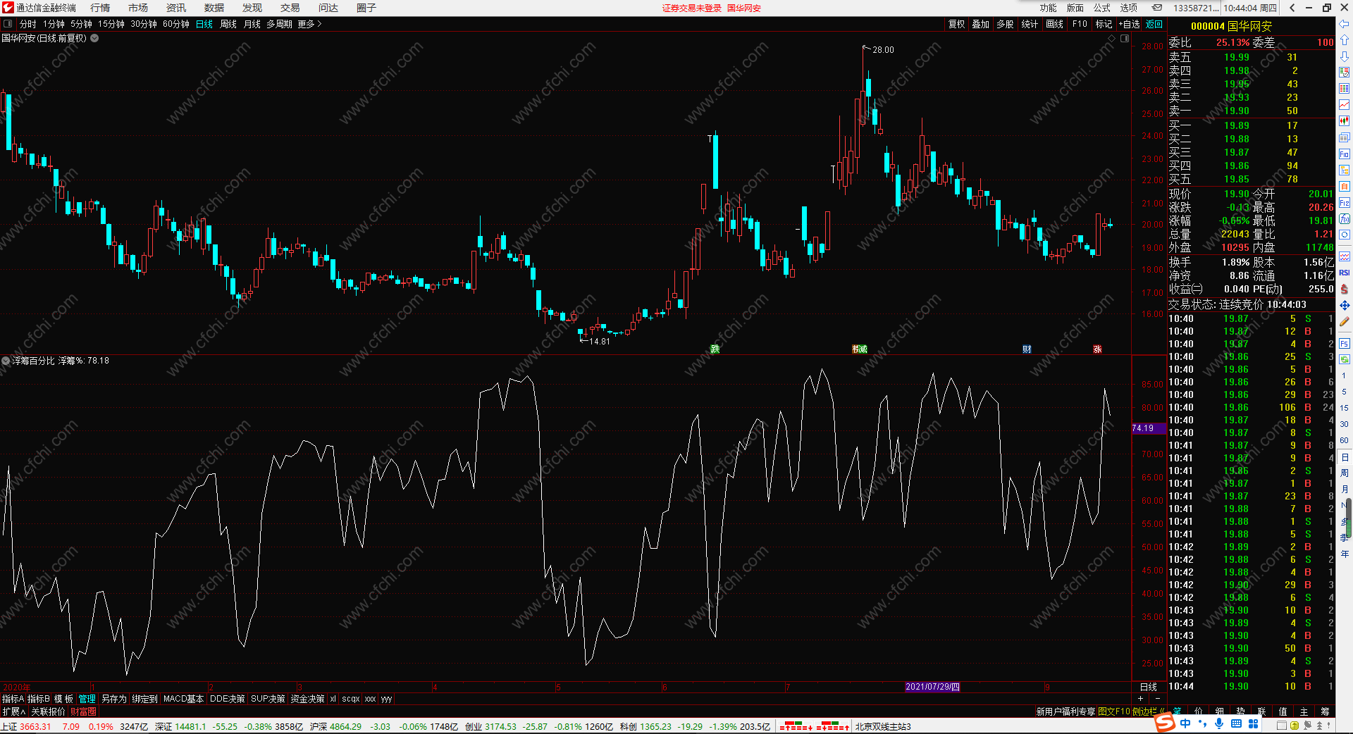Click the 财富圈 link
The image size is (1353, 734).
pyautogui.click(x=83, y=711)
